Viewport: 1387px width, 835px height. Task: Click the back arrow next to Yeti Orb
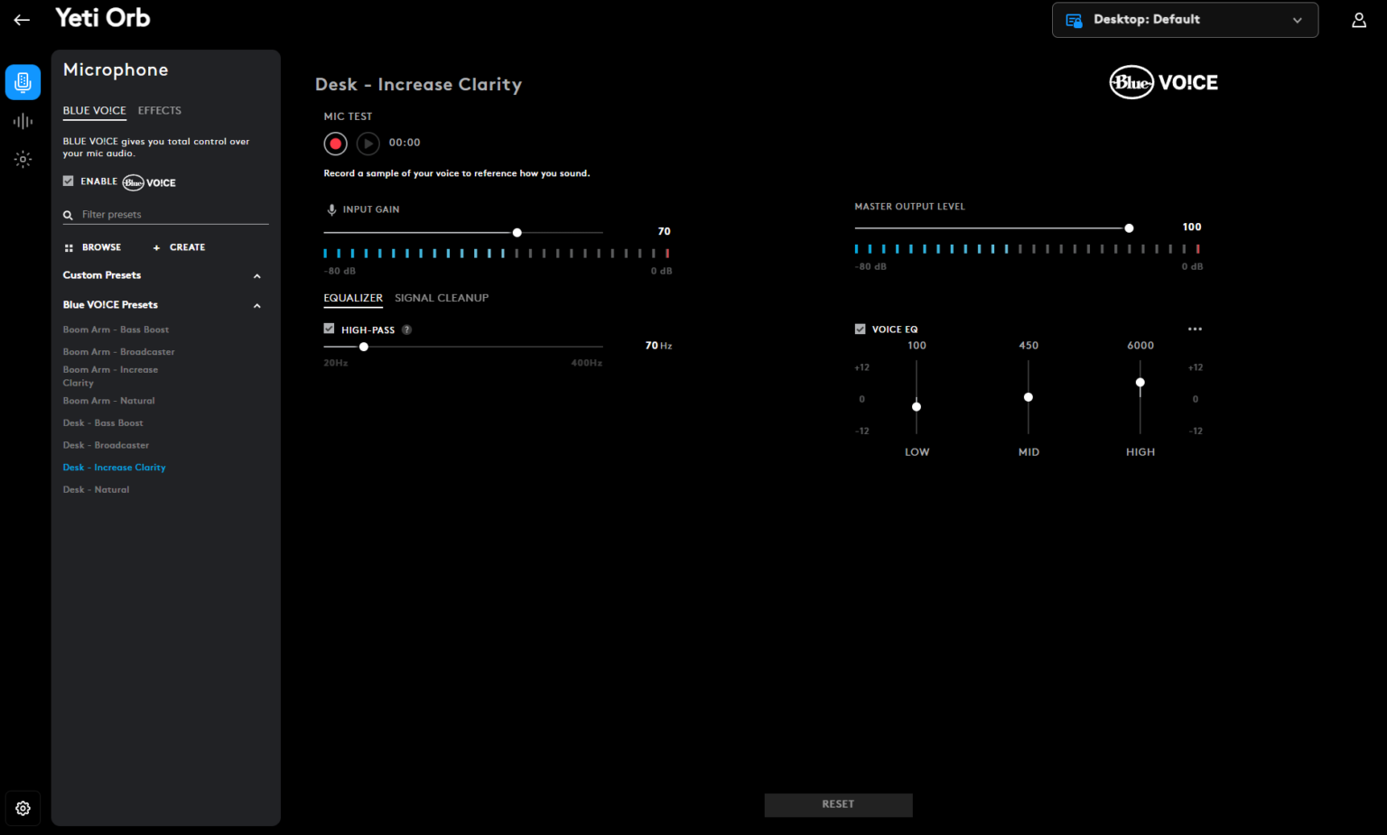[22, 20]
